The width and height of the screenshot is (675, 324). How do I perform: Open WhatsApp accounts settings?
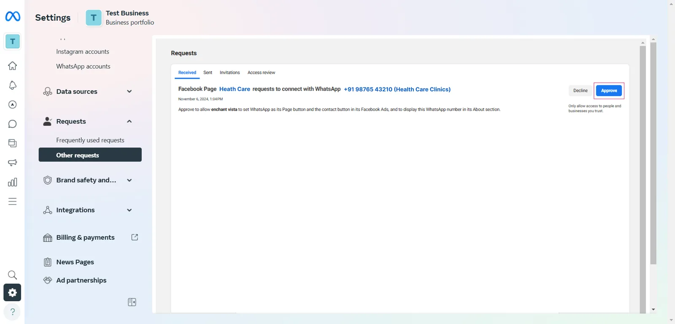point(83,66)
